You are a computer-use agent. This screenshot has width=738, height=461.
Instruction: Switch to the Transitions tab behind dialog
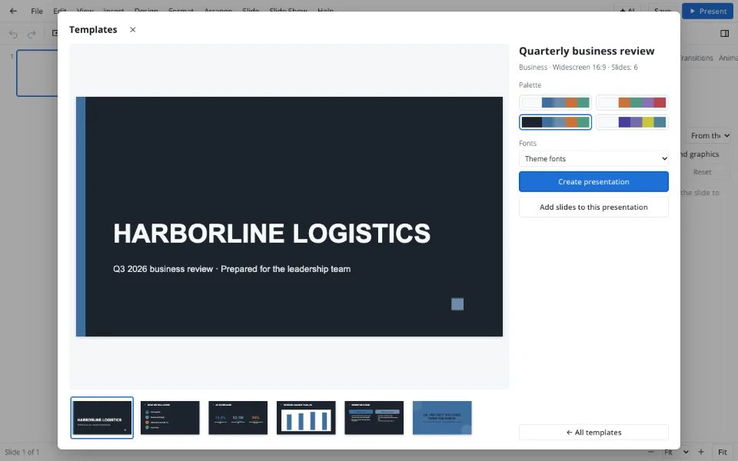click(696, 58)
